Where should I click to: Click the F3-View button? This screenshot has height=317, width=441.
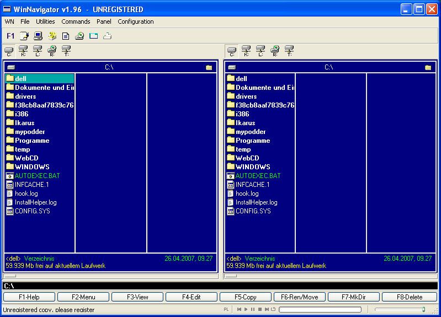pos(137,297)
